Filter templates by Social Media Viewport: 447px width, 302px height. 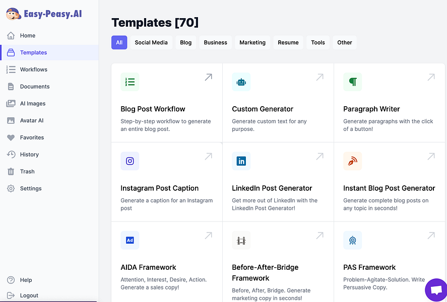click(x=151, y=43)
